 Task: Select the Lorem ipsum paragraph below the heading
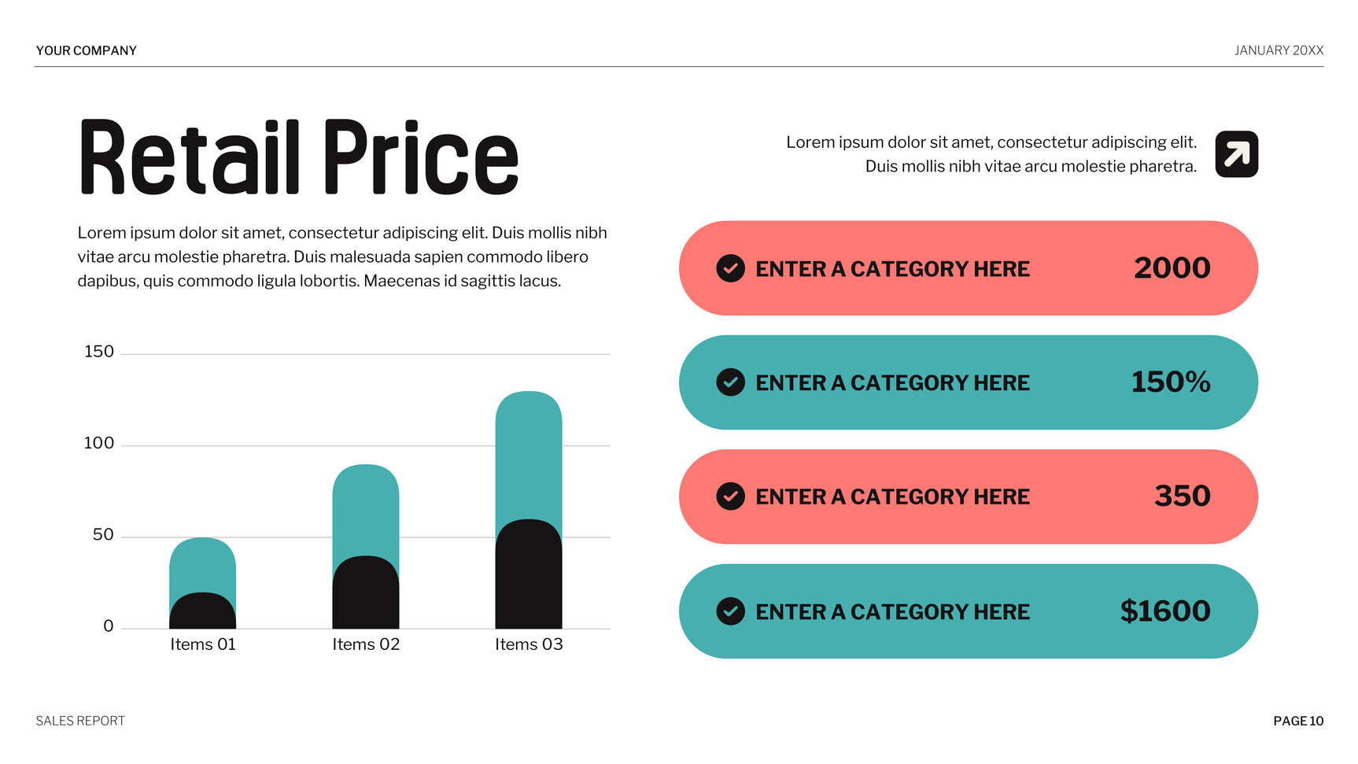pos(342,257)
